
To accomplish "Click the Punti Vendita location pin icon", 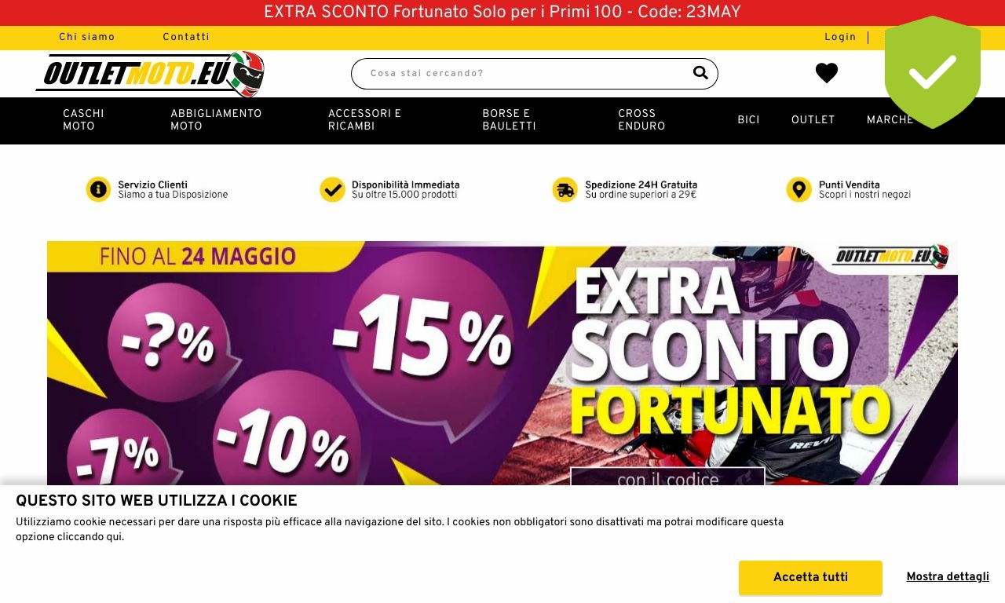I will 799,189.
